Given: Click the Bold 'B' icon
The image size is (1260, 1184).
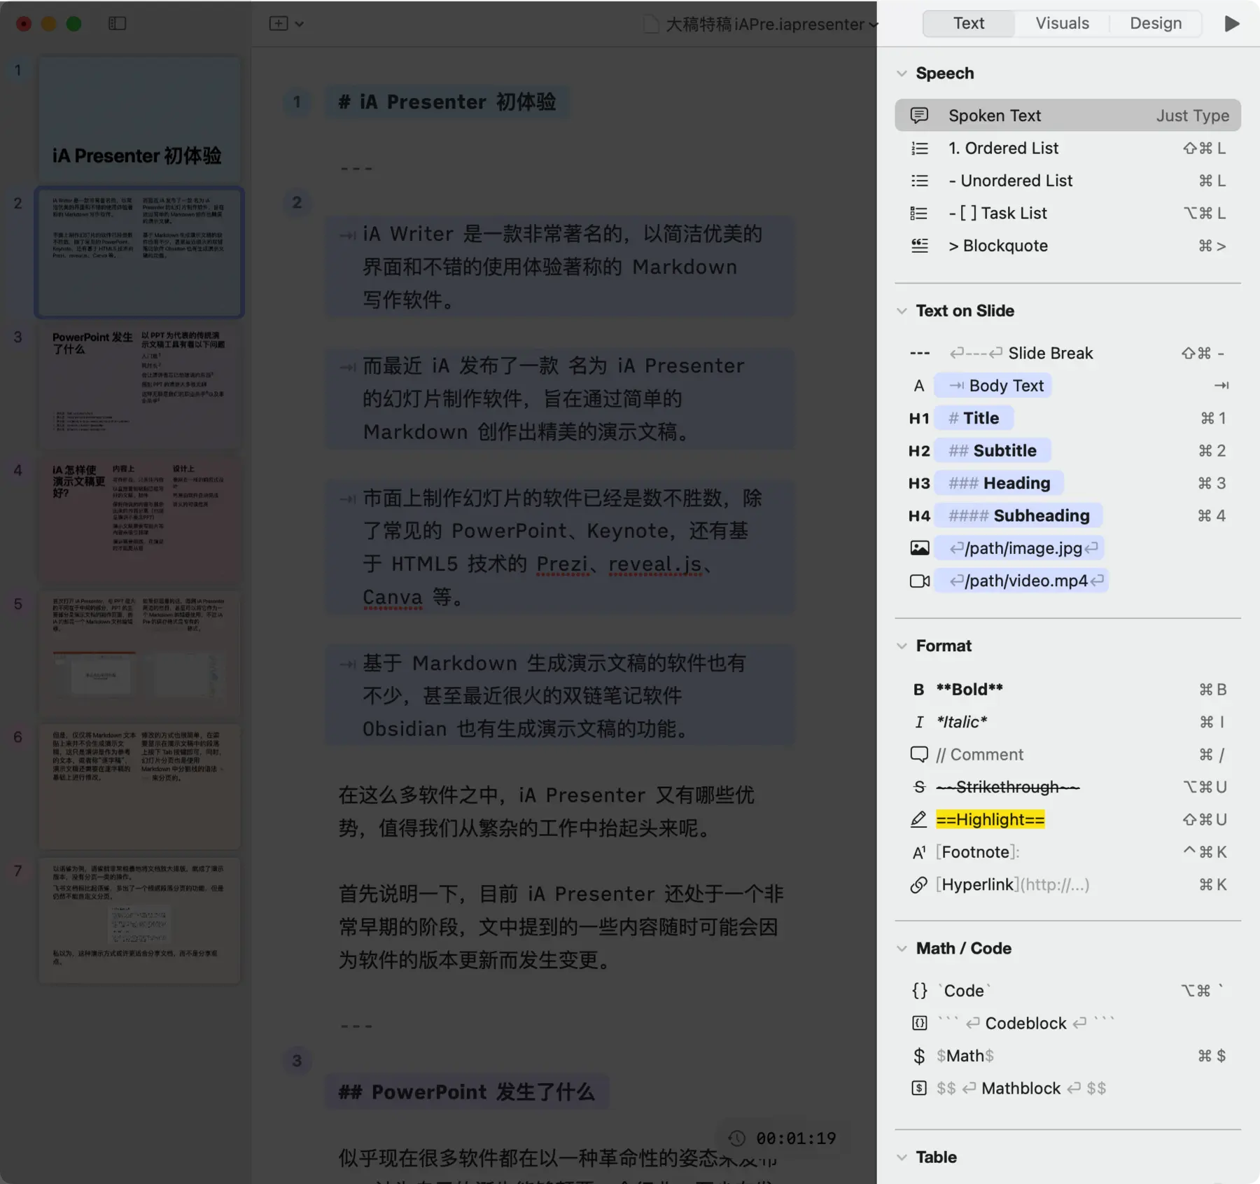Looking at the screenshot, I should pyautogui.click(x=919, y=690).
